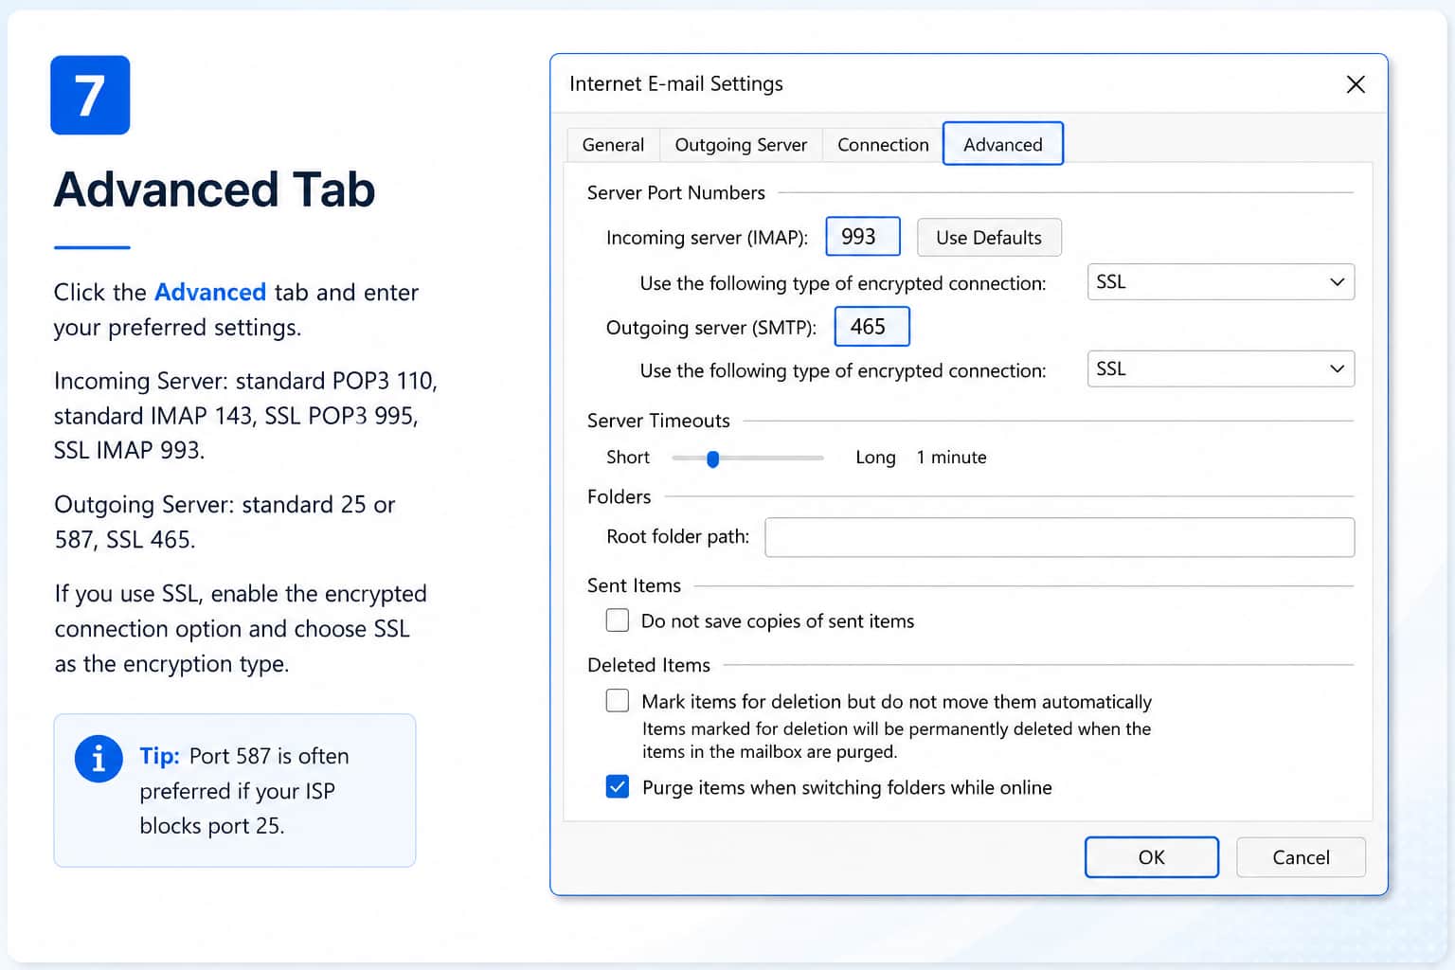Uncheck Purge items when switching folders
This screenshot has height=970, width=1455.
pos(618,787)
